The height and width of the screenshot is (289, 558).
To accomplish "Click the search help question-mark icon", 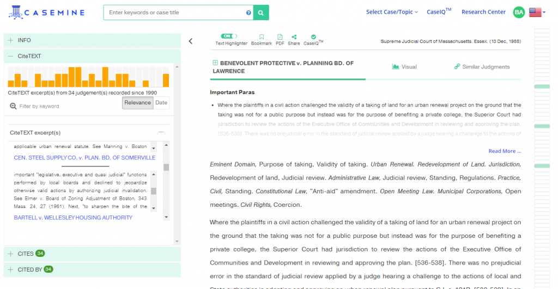I will pos(248,13).
